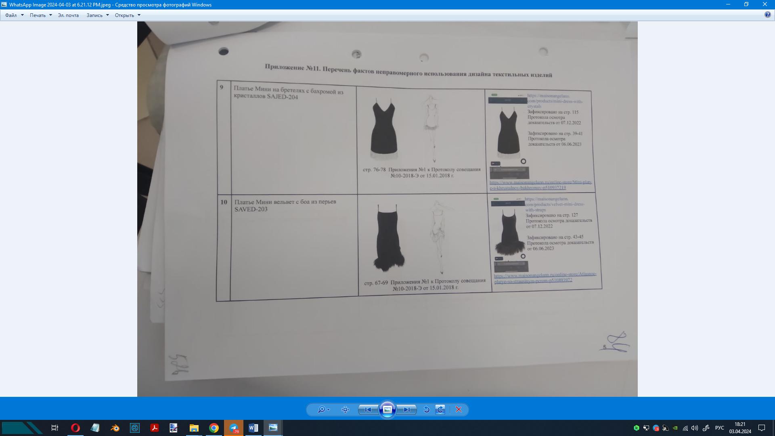Screen dimensions: 775x436
Task: Click the Эл. почта menu item
Action: [68, 15]
